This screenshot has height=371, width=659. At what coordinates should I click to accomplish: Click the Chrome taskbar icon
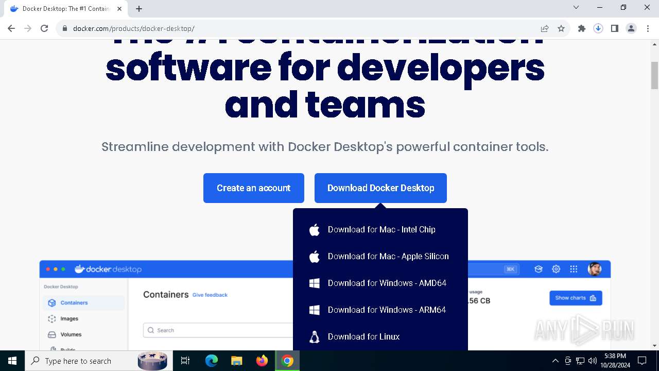coord(288,361)
